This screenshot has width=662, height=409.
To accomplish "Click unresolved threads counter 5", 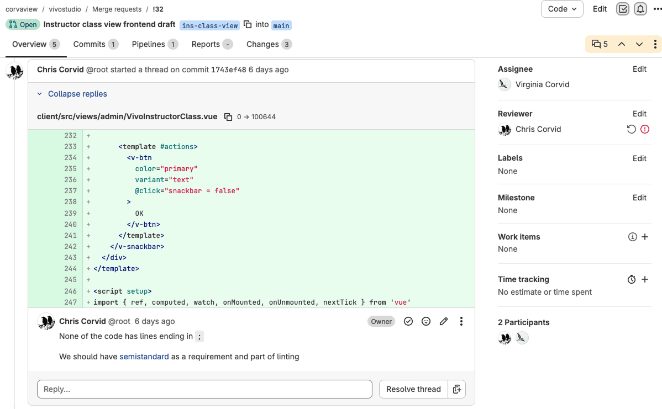I will pyautogui.click(x=600, y=44).
